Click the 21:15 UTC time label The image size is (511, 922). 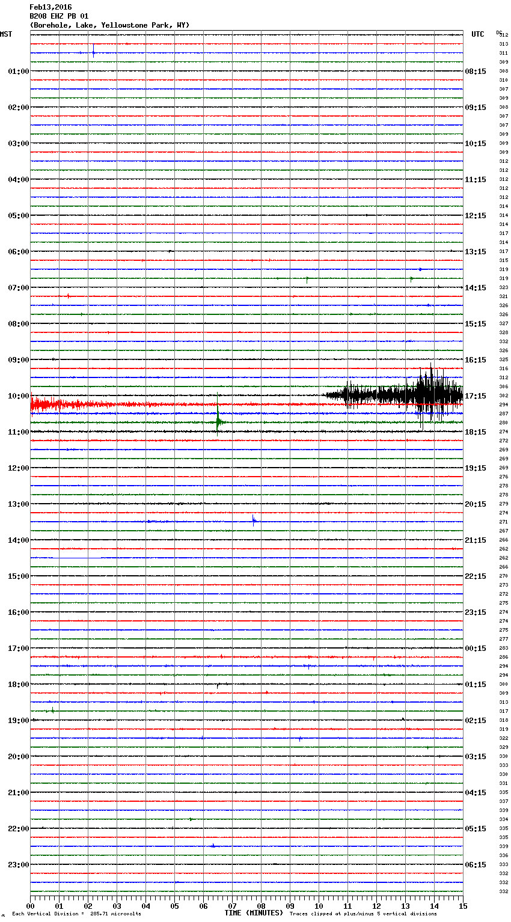coord(476,540)
